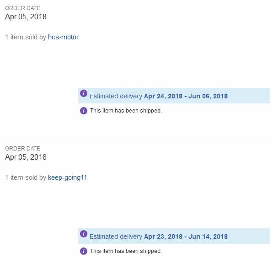Open seller keep-going11 profile link
The image size is (273, 274).
[67, 177]
